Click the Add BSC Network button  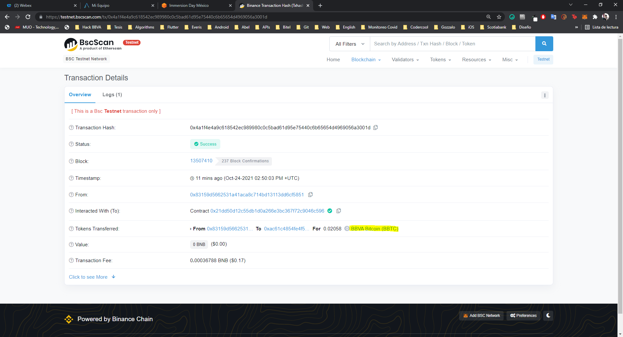(x=481, y=316)
